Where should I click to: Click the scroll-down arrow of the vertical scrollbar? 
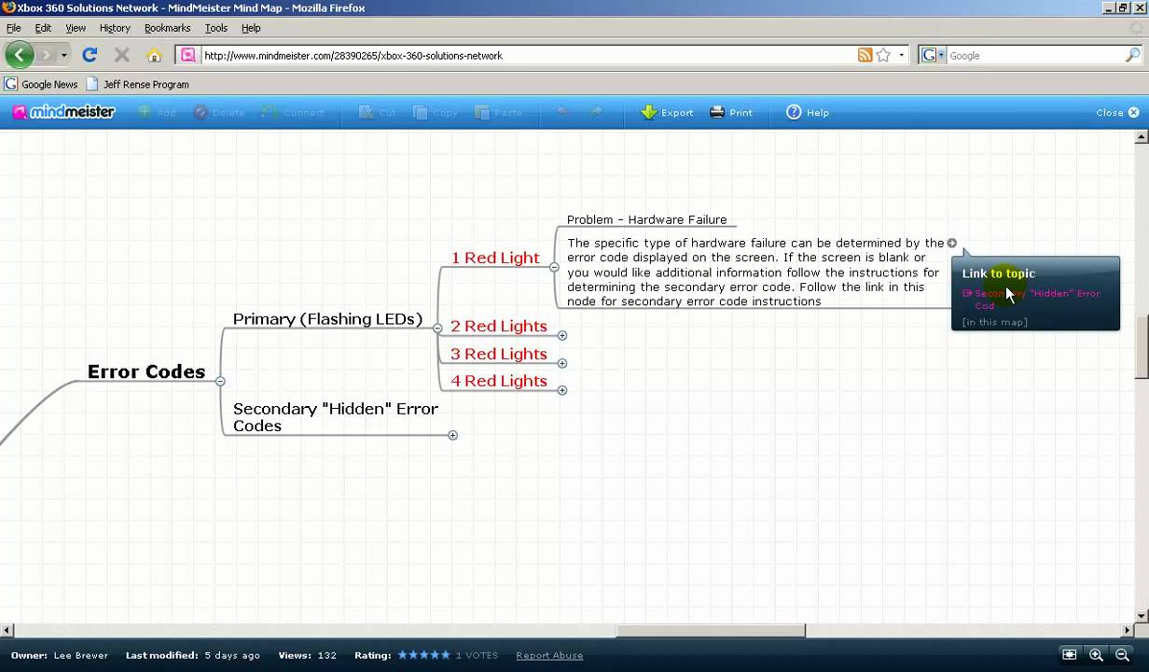tap(1142, 616)
